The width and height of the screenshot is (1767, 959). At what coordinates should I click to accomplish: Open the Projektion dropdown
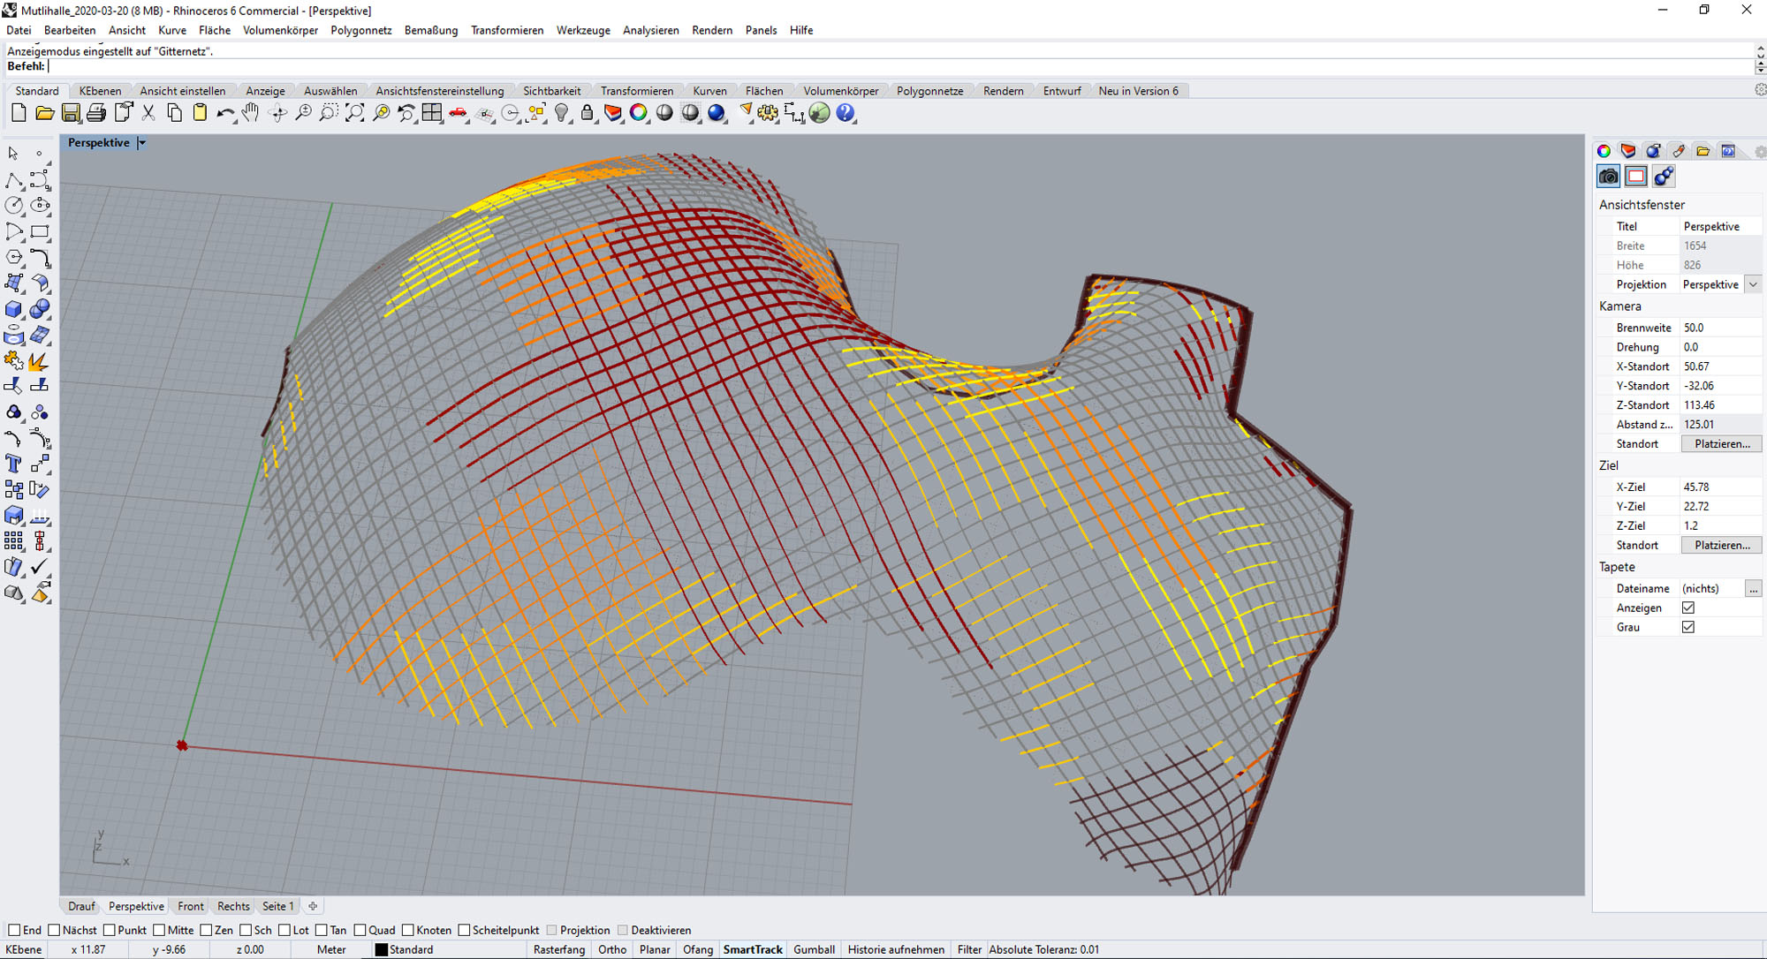pyautogui.click(x=1753, y=284)
